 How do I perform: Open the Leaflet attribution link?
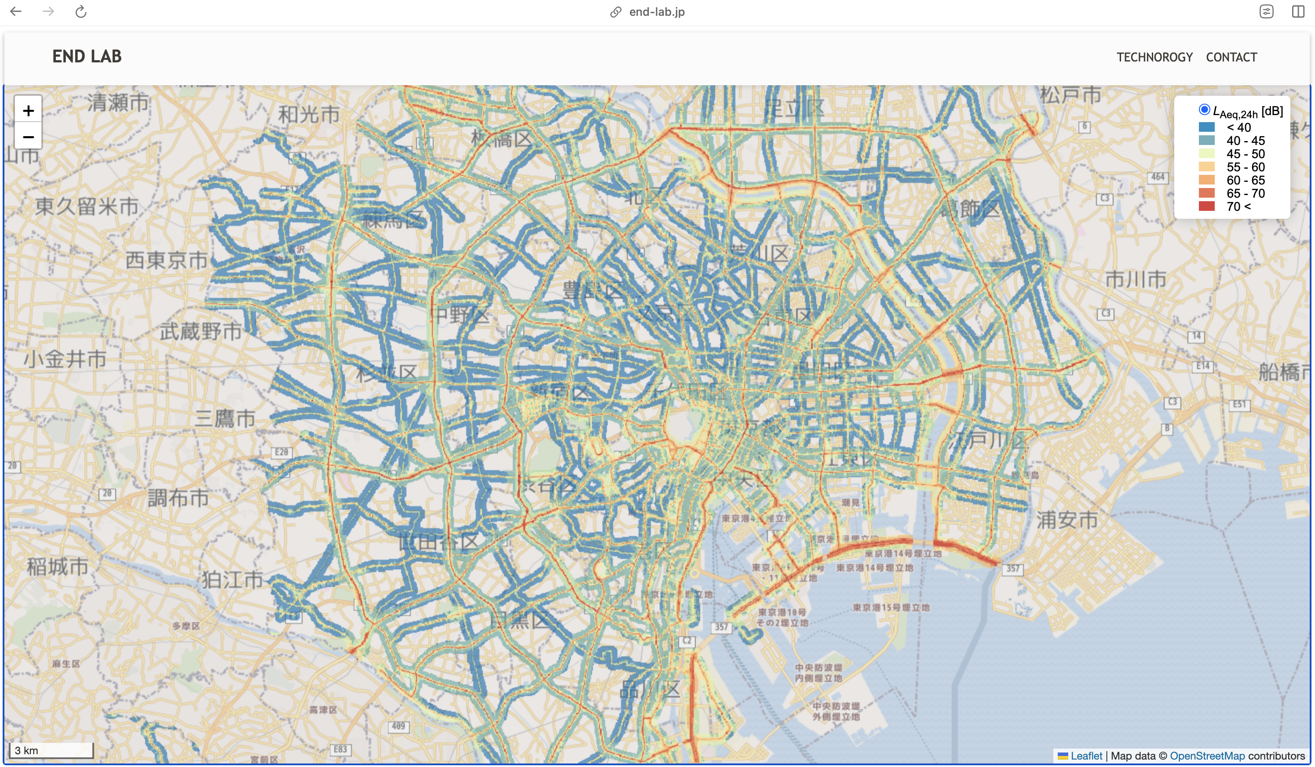(x=1086, y=756)
